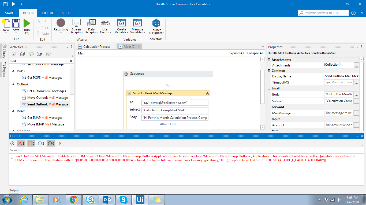Collapse the Forward section in Properties
The width and height of the screenshot is (366, 205).
point(269,107)
